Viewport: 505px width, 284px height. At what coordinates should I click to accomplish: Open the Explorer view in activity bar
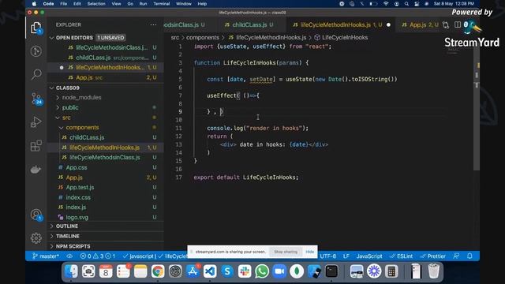pos(36,28)
